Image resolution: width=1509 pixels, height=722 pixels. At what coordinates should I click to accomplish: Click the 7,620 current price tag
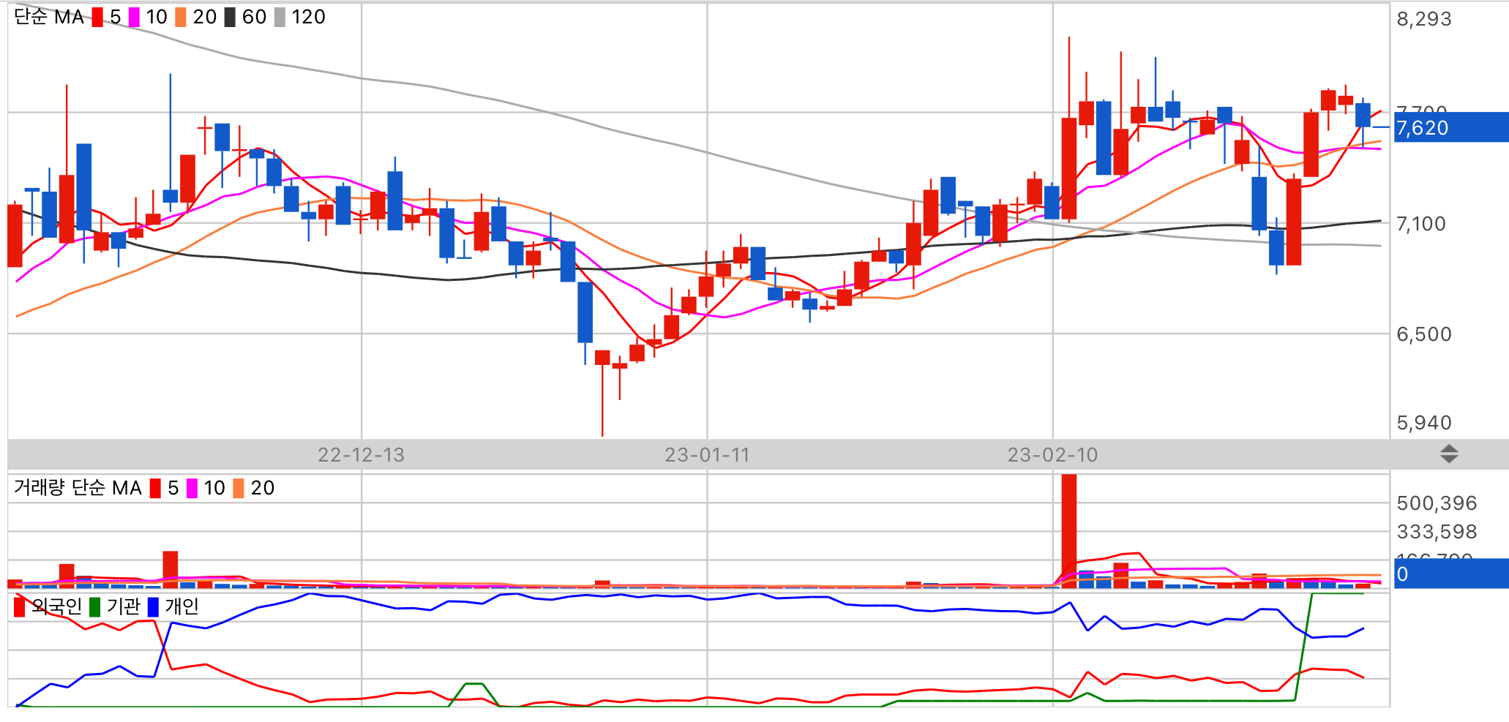pyautogui.click(x=1451, y=127)
